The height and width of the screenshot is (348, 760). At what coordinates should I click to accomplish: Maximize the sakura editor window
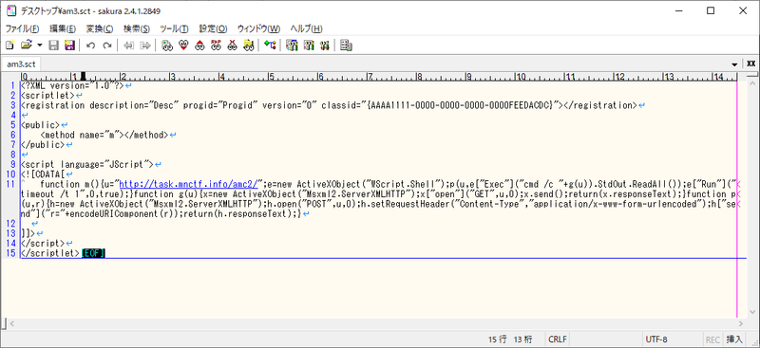coord(711,10)
